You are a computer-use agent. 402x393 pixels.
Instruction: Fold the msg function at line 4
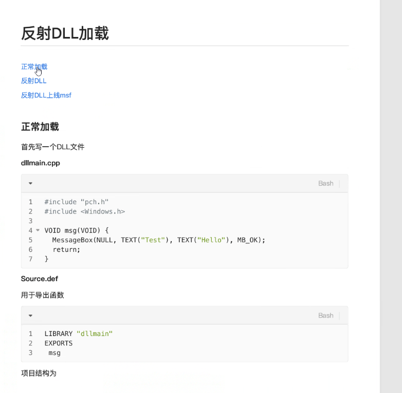[38, 230]
